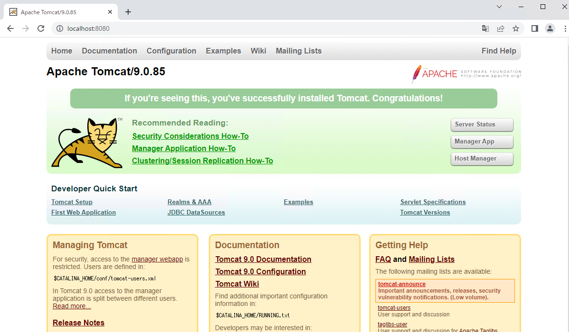Viewport: 569px width, 332px height.
Task: Click the Getting Help heading
Action: coord(401,245)
